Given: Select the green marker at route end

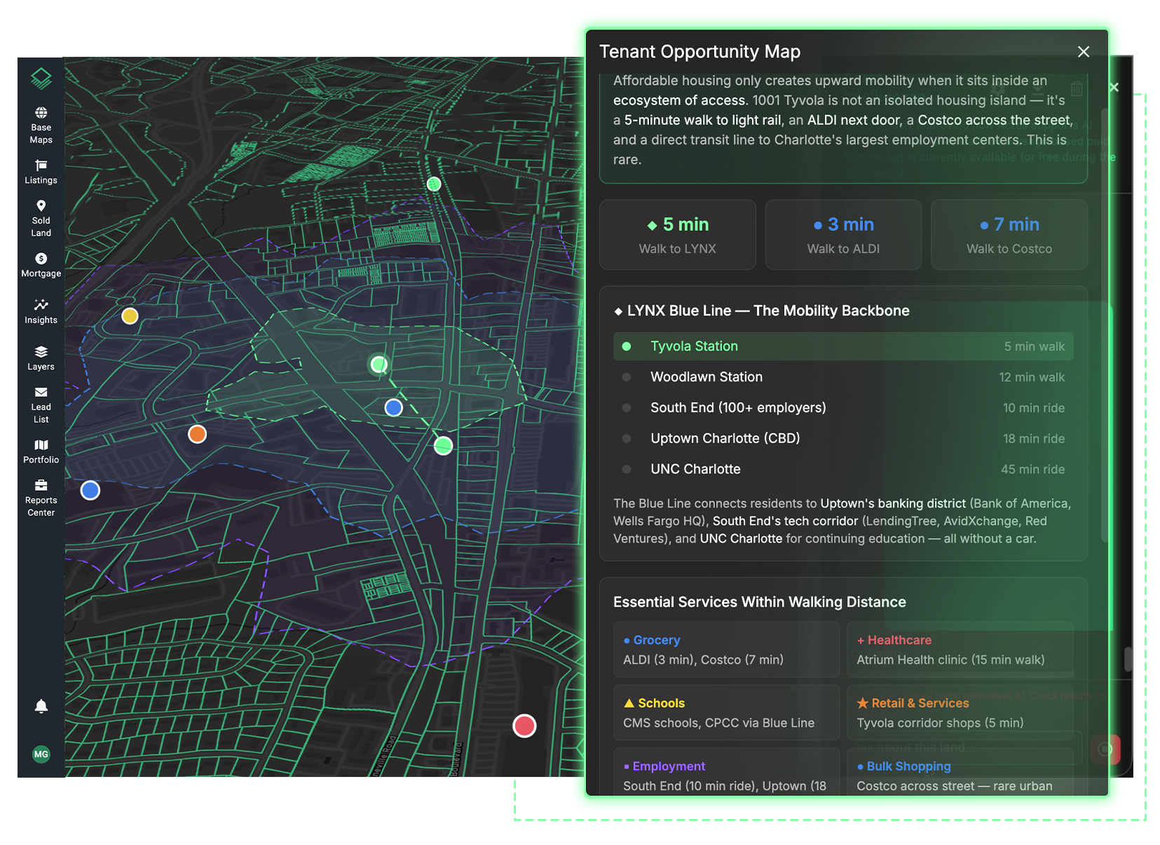Looking at the screenshot, I should click(443, 445).
